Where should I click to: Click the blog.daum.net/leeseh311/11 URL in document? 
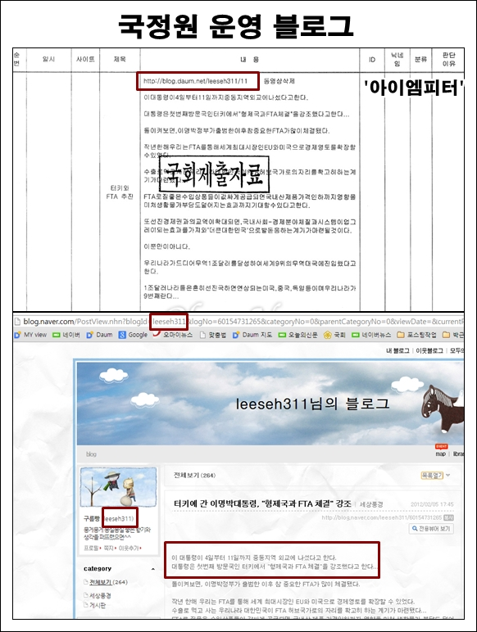[x=195, y=81]
